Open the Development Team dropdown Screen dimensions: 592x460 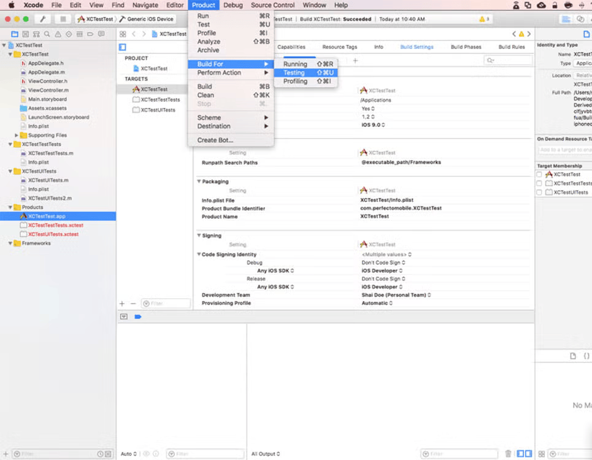point(396,295)
